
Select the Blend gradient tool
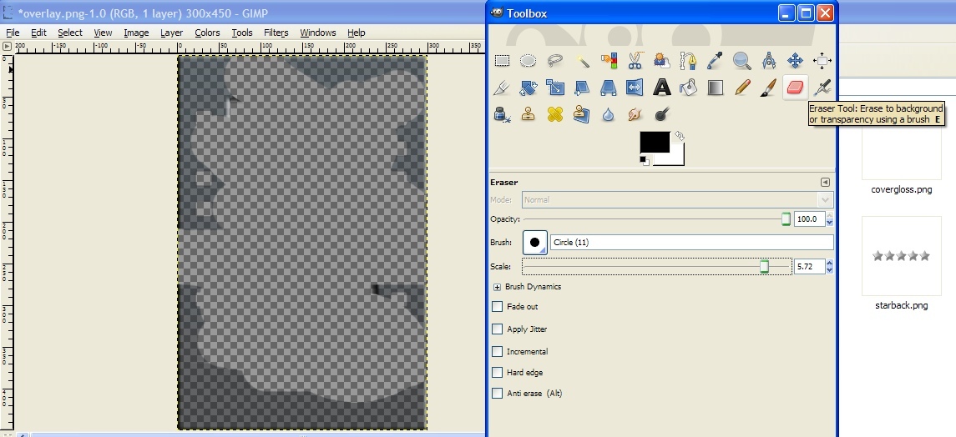click(x=715, y=88)
